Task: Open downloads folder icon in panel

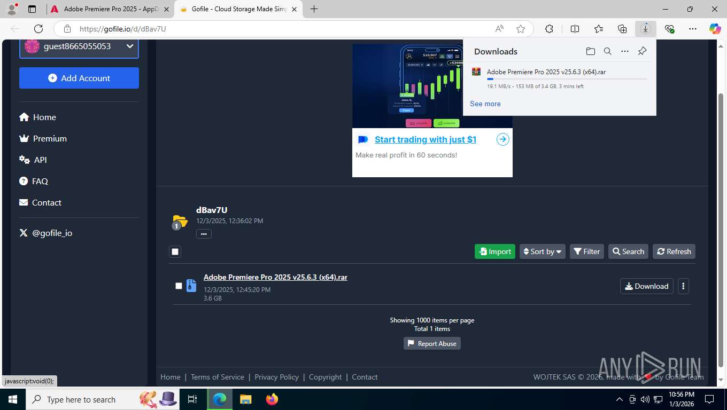Action: click(590, 51)
